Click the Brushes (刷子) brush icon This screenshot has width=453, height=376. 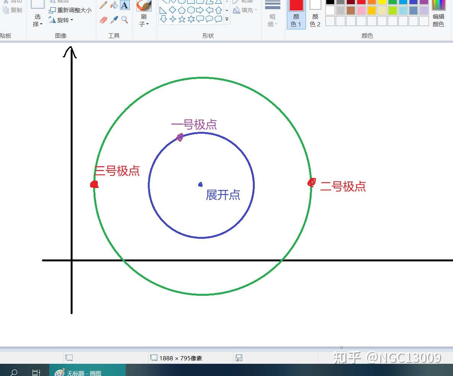point(144,5)
